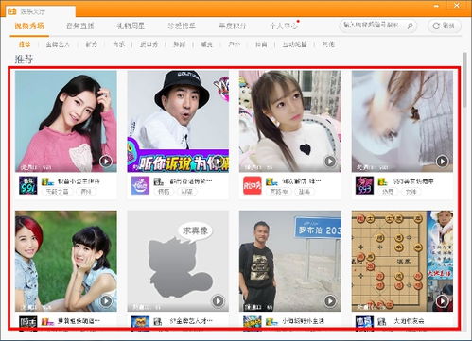This screenshot has height=341, width=472.
Task: Click the title text beside red 脱口秀 logo
Action: [301, 181]
